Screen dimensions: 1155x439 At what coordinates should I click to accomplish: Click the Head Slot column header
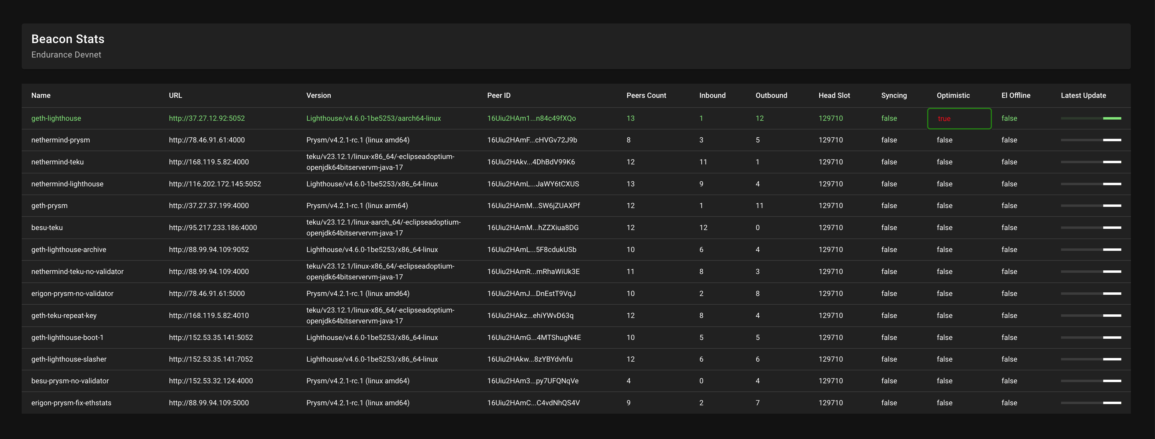coord(834,95)
